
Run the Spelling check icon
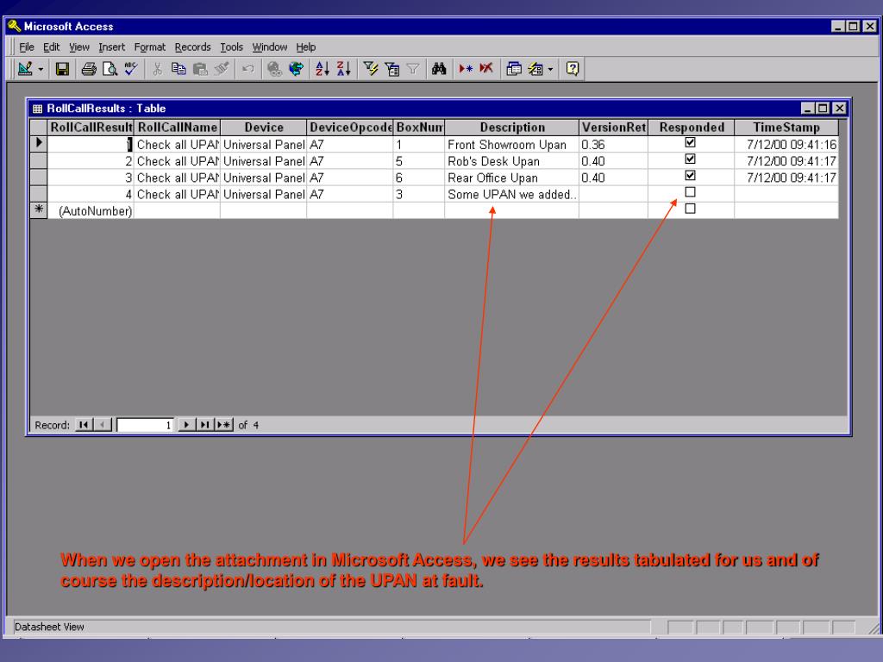point(131,69)
